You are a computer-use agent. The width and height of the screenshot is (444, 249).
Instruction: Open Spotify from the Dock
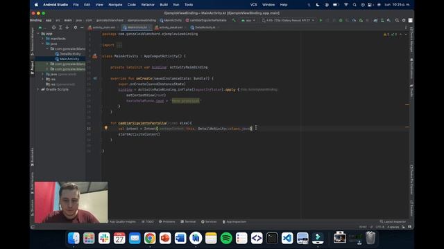226,238
